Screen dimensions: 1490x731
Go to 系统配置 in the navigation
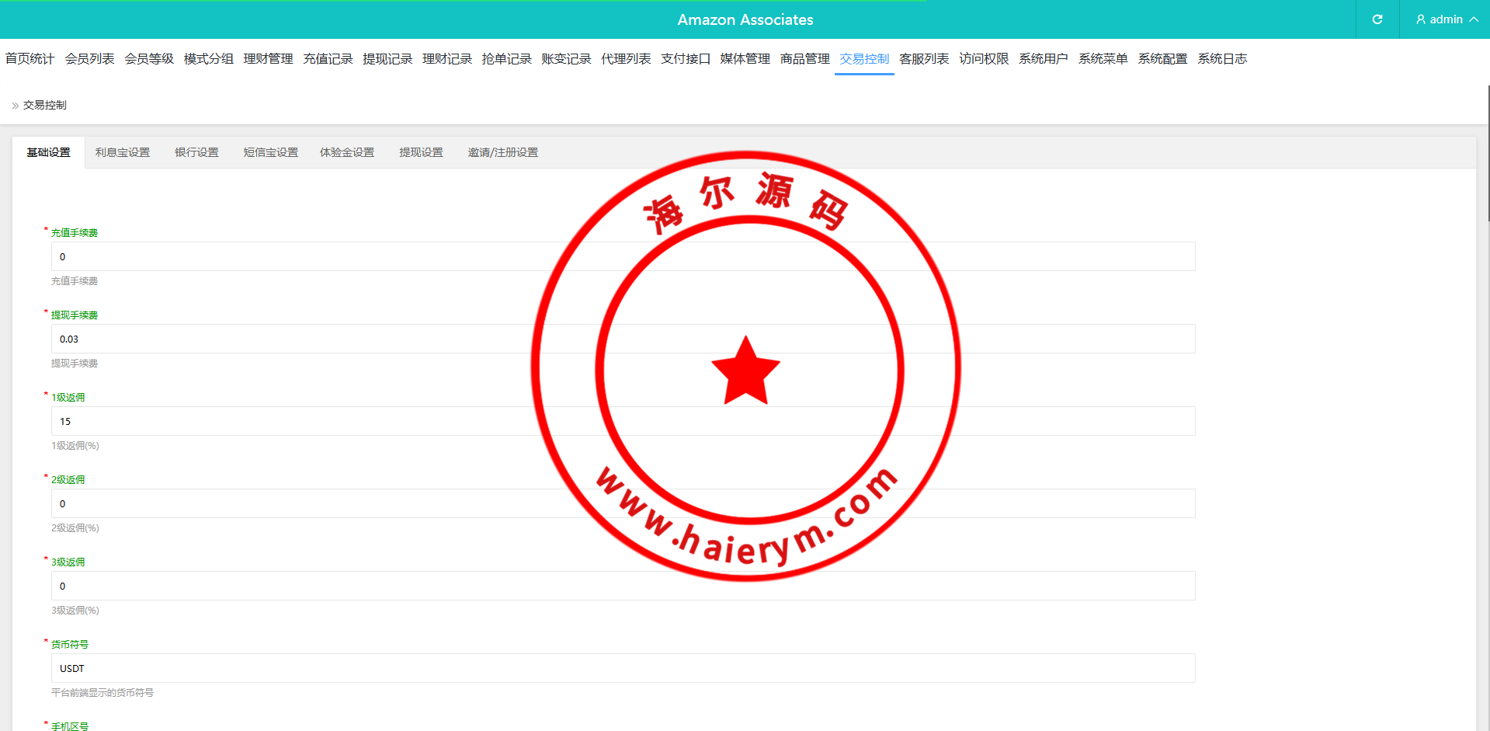[1162, 59]
